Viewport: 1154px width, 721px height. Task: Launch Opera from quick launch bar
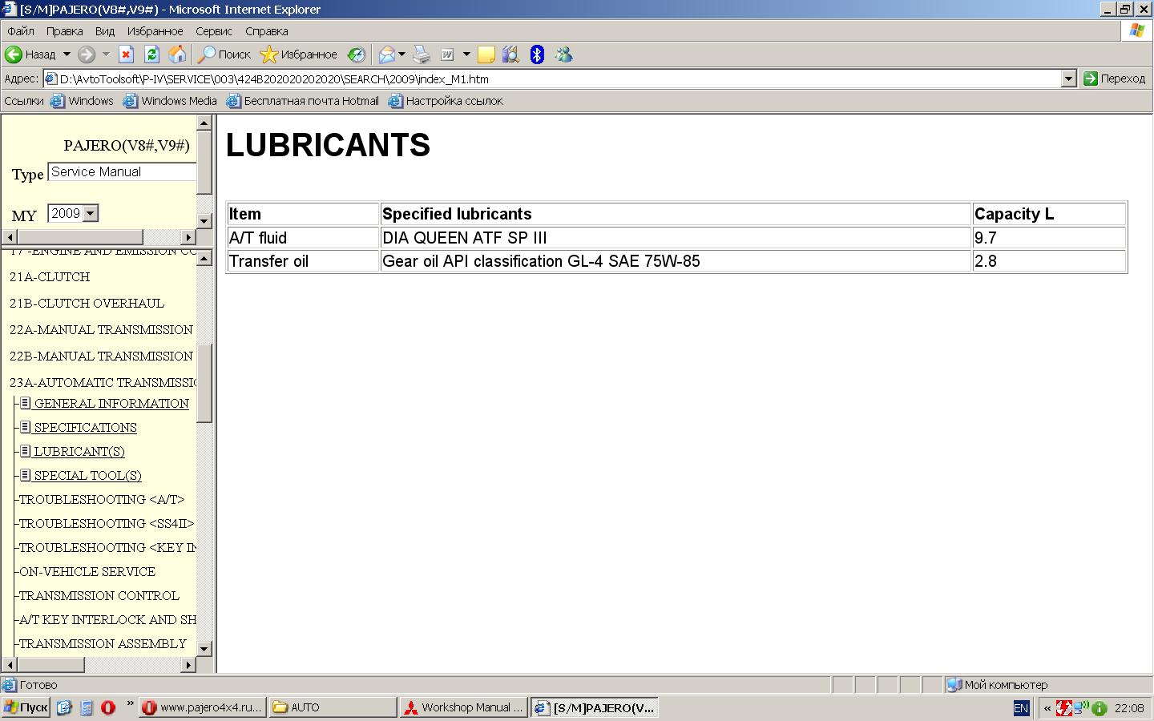(x=108, y=707)
